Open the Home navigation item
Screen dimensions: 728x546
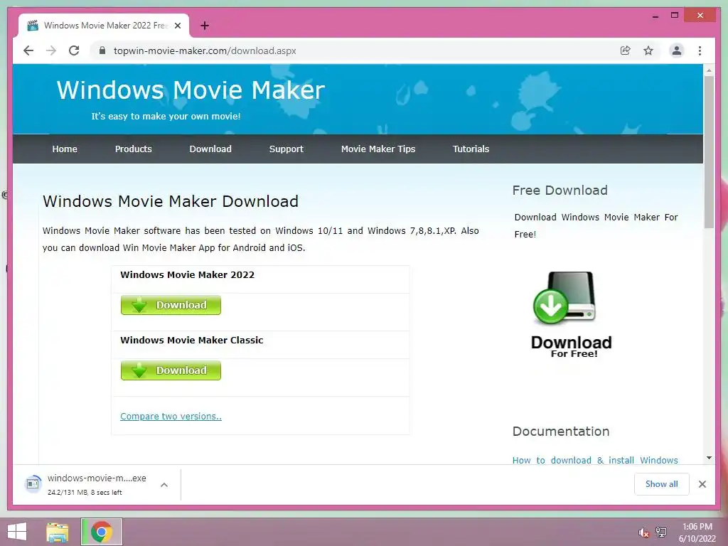click(x=65, y=149)
